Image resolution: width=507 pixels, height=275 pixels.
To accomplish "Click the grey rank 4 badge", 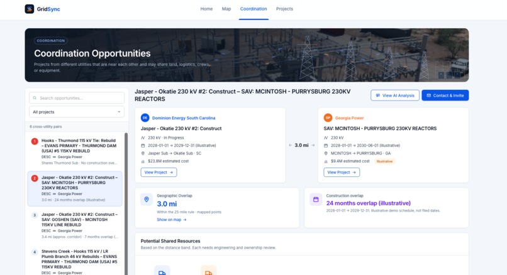I will click(x=35, y=252).
